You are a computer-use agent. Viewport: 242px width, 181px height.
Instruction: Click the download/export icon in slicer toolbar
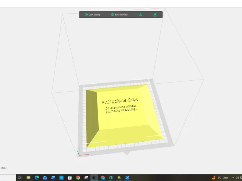point(140,15)
